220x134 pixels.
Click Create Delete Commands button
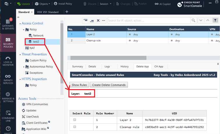click(x=109, y=85)
